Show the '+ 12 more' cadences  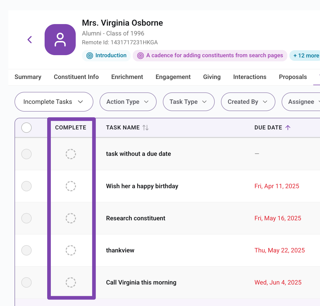click(305, 56)
